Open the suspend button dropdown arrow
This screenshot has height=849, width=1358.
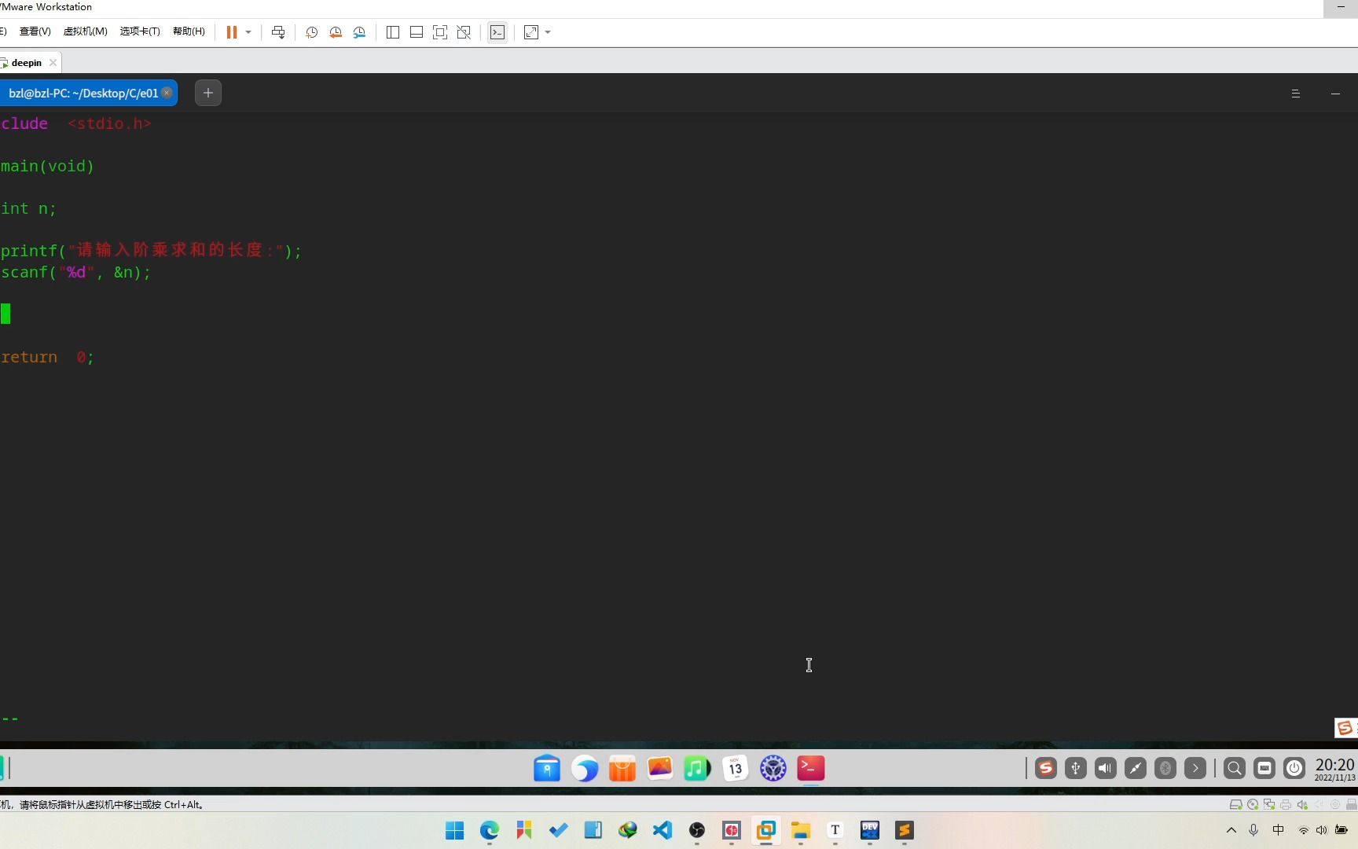click(248, 32)
